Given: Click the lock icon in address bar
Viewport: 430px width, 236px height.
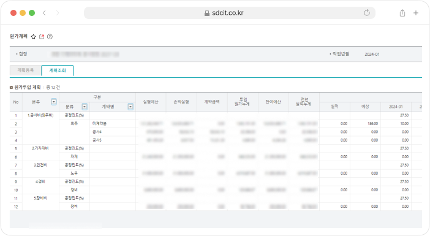Looking at the screenshot, I should point(207,13).
